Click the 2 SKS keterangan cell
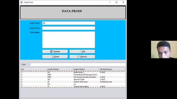Screen dimensions: 177x99 112,72
